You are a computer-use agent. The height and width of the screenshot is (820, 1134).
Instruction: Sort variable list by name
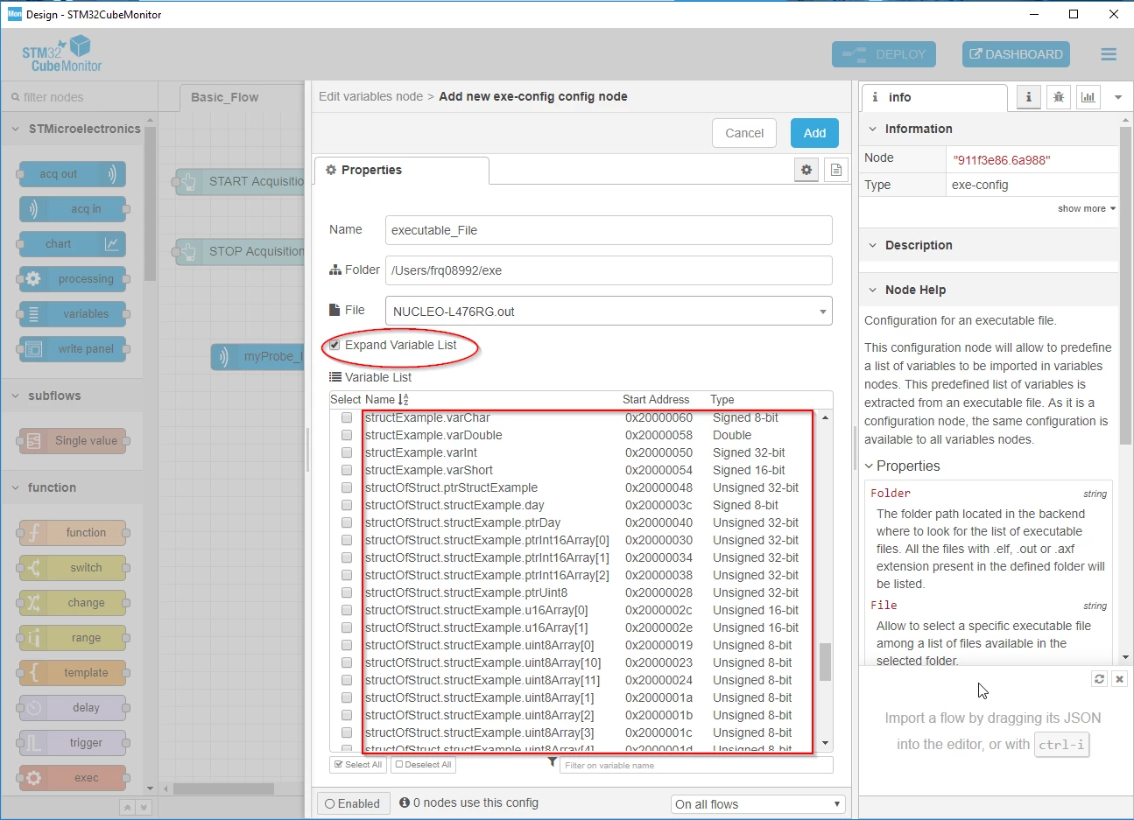pyautogui.click(x=404, y=400)
